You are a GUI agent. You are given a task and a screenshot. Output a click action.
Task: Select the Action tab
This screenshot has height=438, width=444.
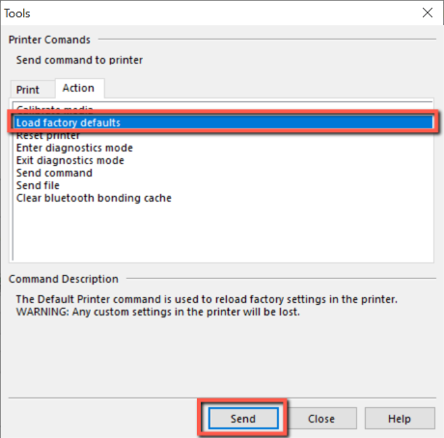pos(79,88)
